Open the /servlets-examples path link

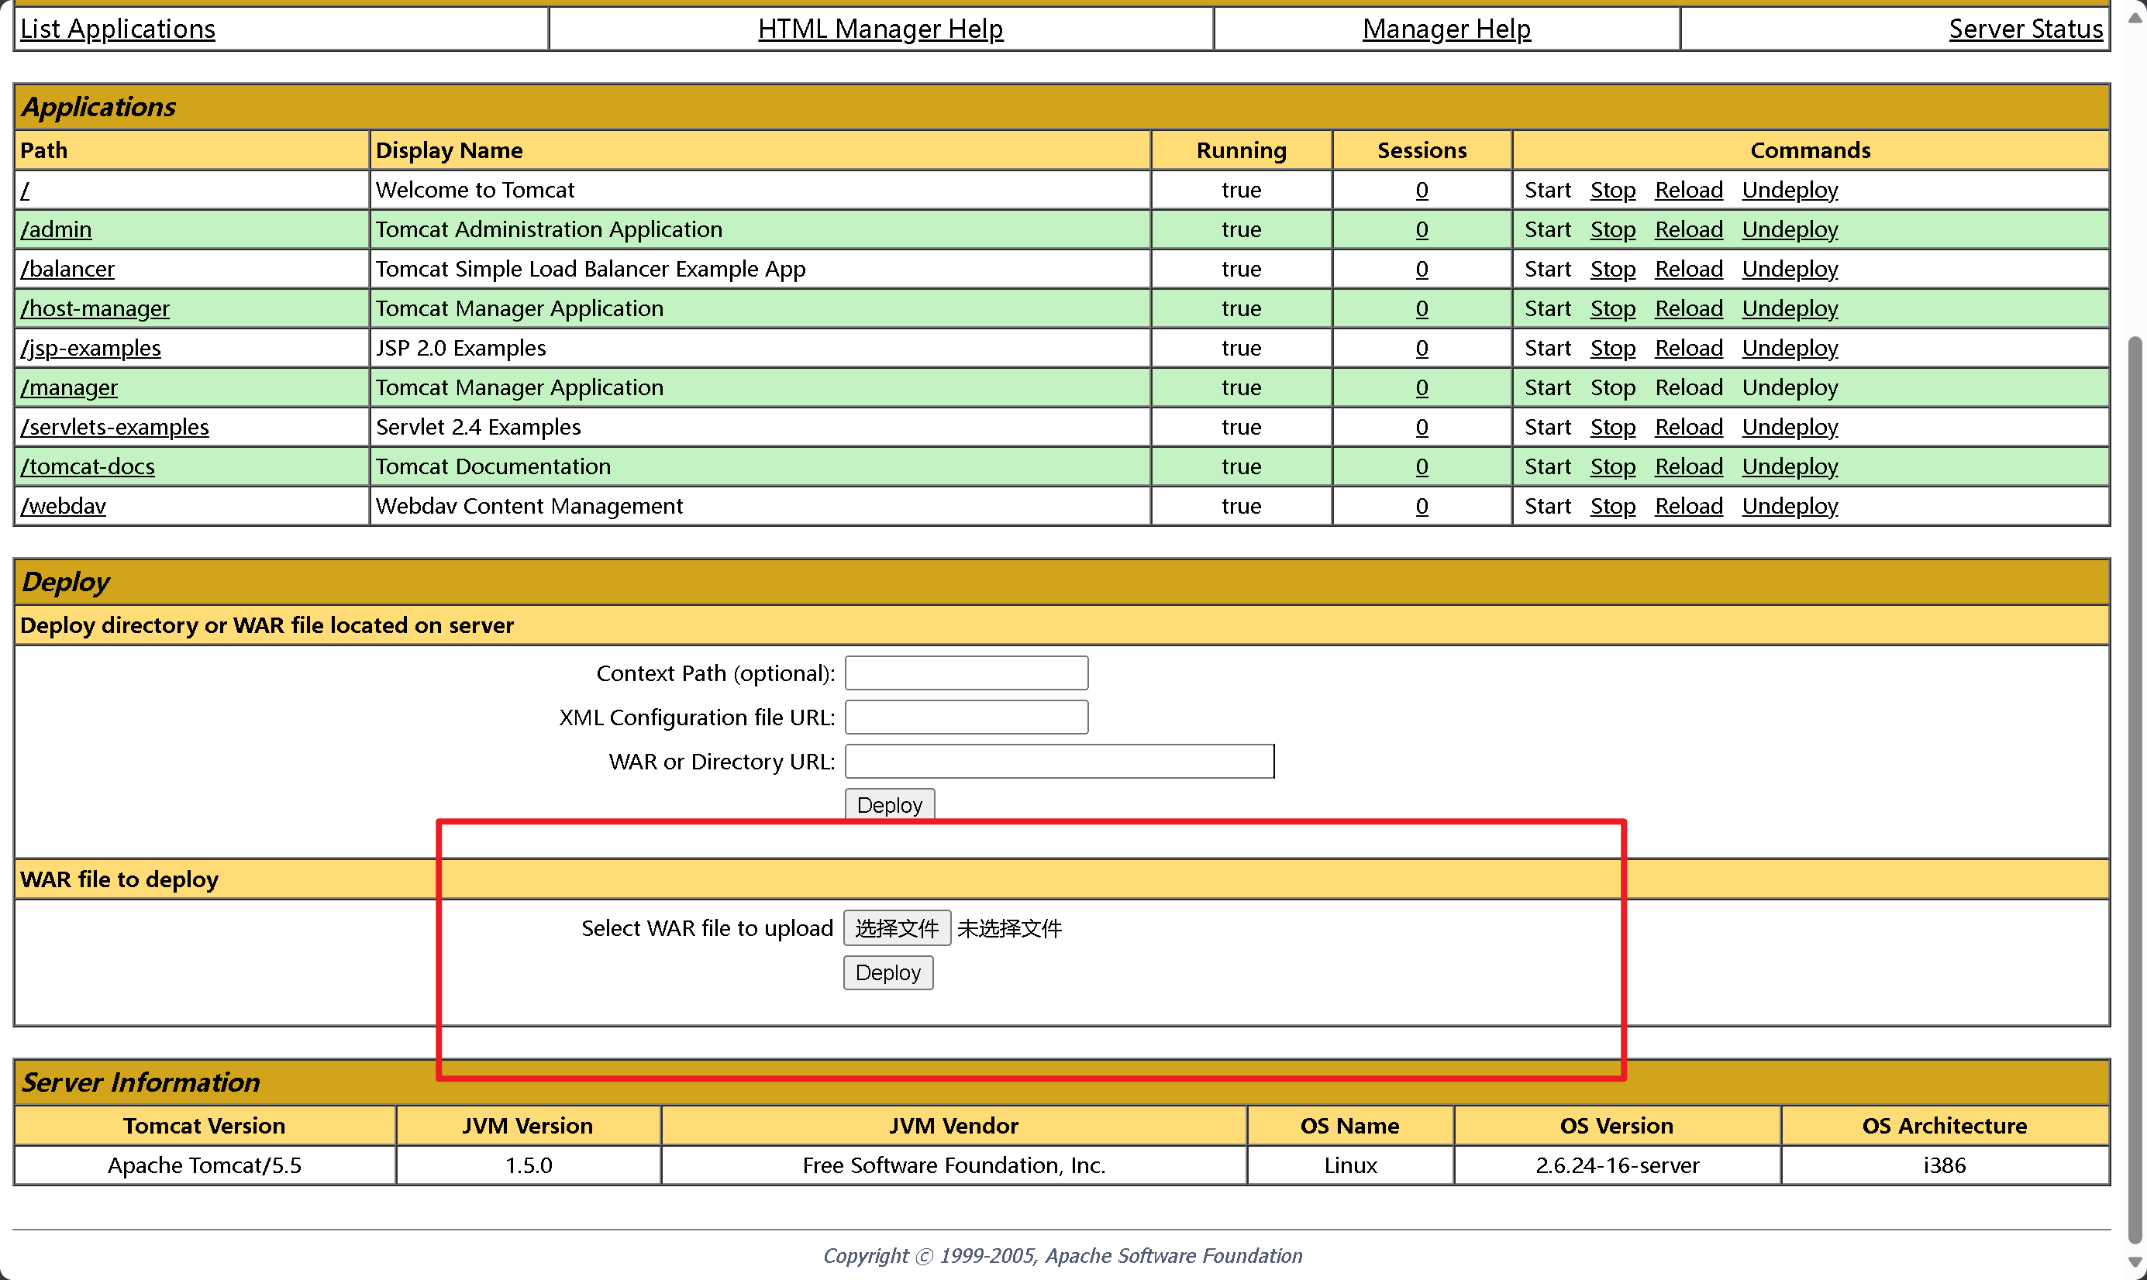[115, 427]
